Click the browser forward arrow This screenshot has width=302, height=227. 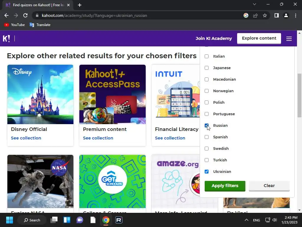(16, 15)
